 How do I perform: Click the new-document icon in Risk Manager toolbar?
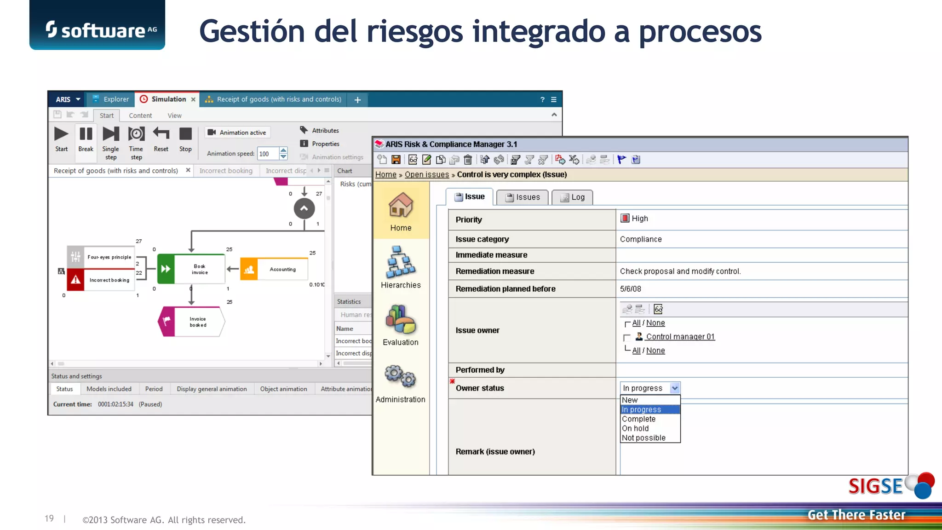(382, 160)
